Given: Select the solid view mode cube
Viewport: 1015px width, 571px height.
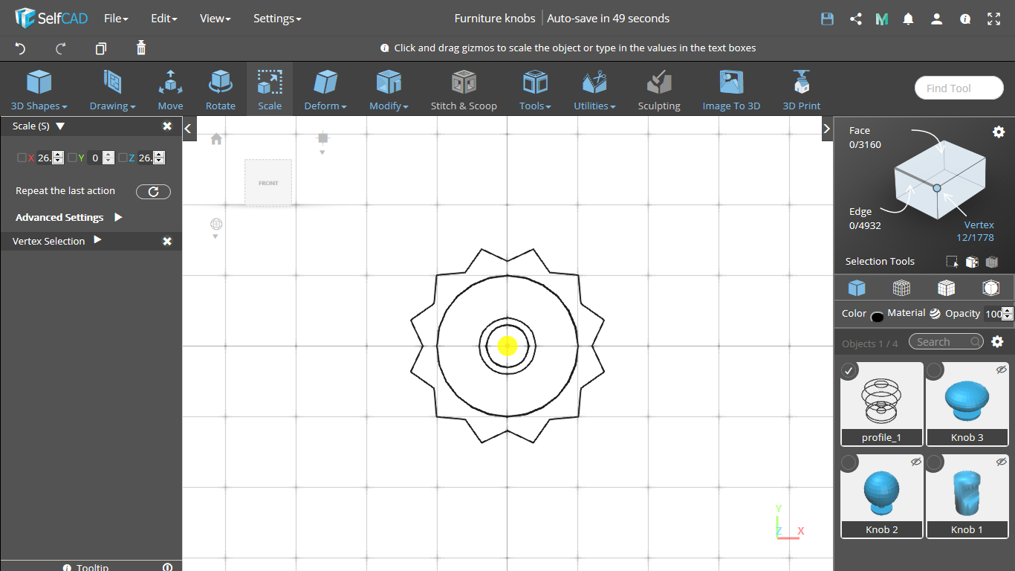Looking at the screenshot, I should click(857, 288).
